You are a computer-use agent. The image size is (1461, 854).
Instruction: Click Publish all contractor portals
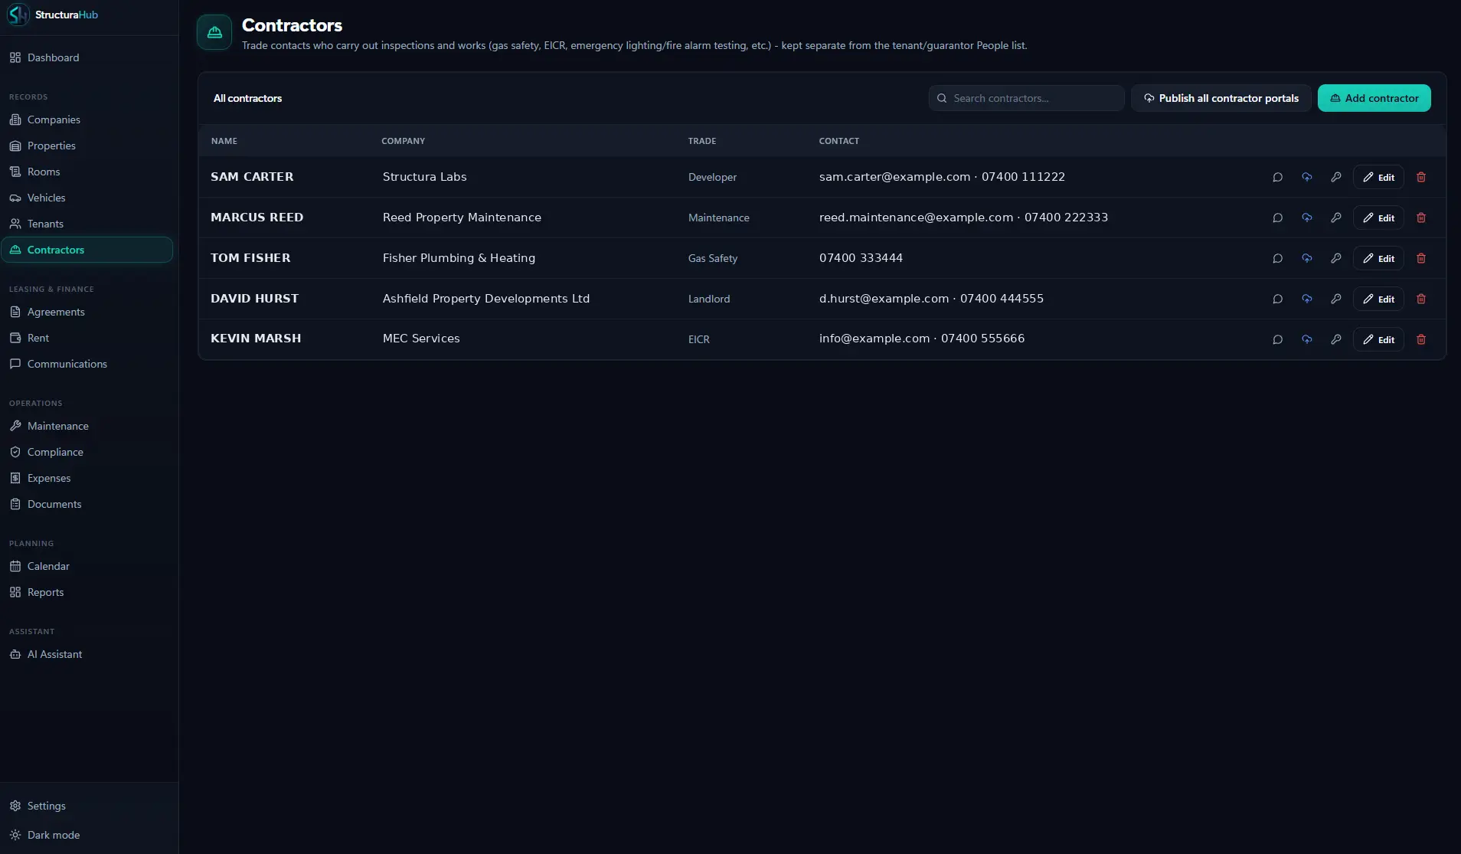tap(1221, 98)
